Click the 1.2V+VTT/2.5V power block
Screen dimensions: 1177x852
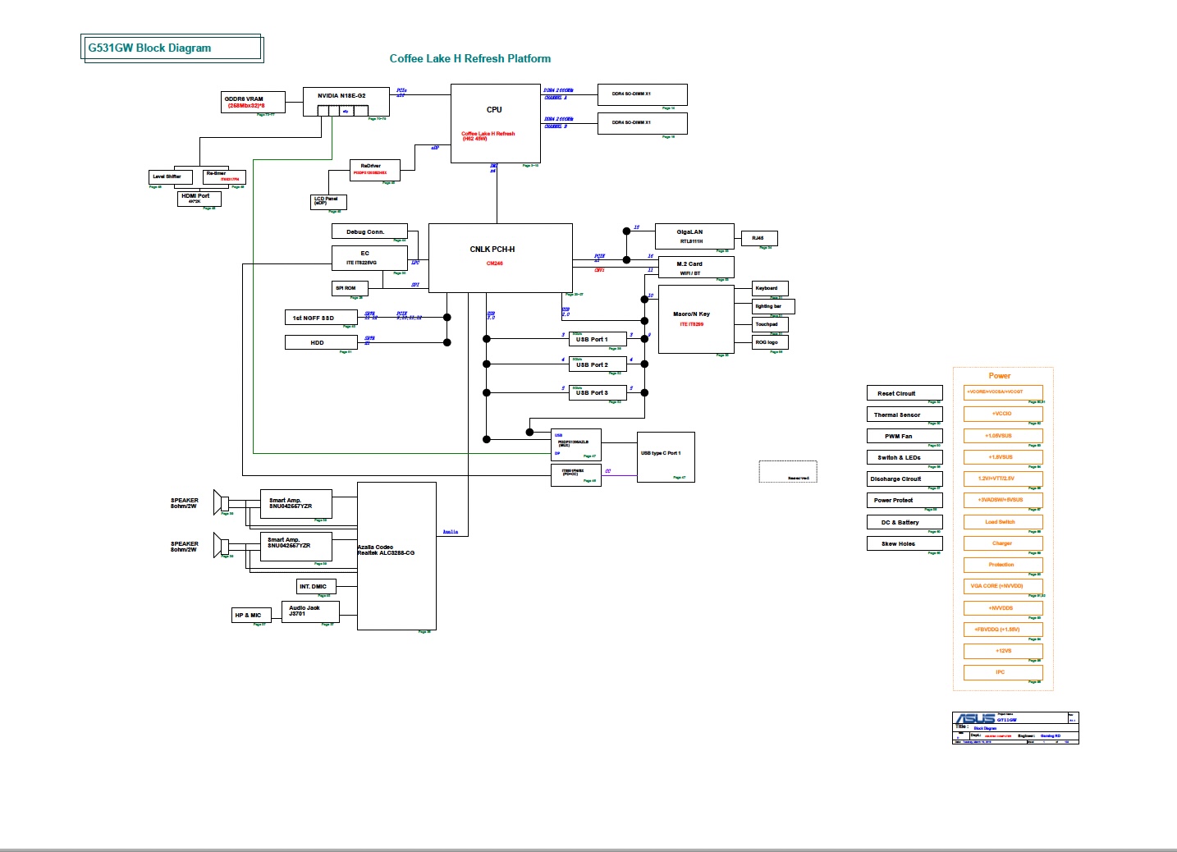pyautogui.click(x=1003, y=479)
